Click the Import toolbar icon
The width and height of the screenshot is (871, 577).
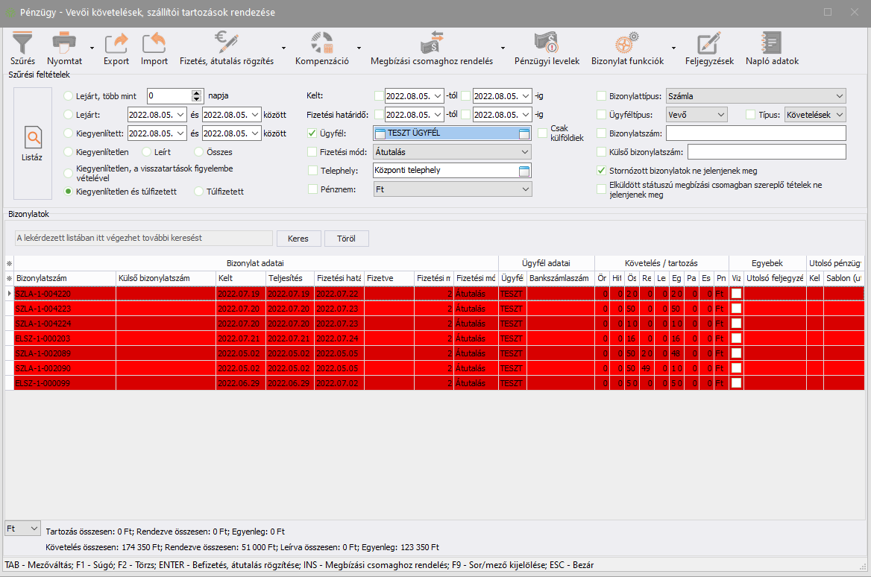154,42
